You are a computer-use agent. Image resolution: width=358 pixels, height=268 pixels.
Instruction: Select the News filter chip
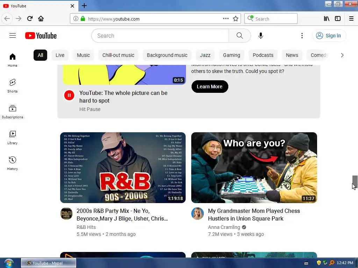292,55
